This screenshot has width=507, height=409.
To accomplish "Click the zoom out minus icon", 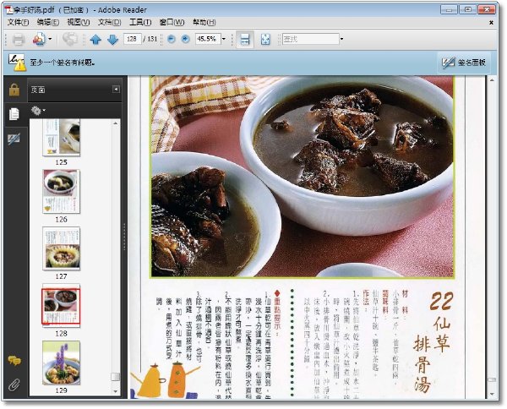I will click(172, 39).
